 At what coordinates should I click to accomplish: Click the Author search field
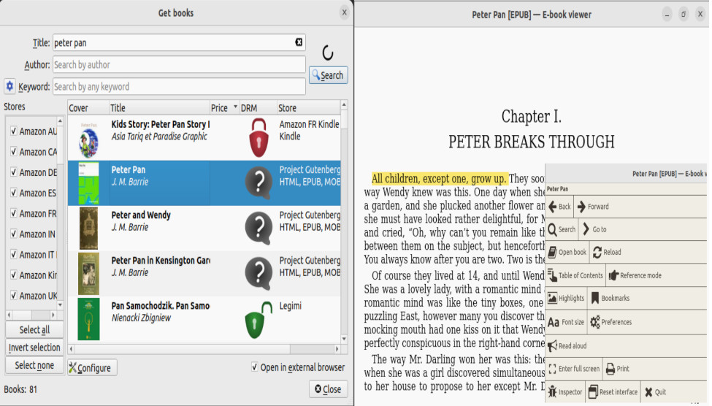(x=179, y=64)
